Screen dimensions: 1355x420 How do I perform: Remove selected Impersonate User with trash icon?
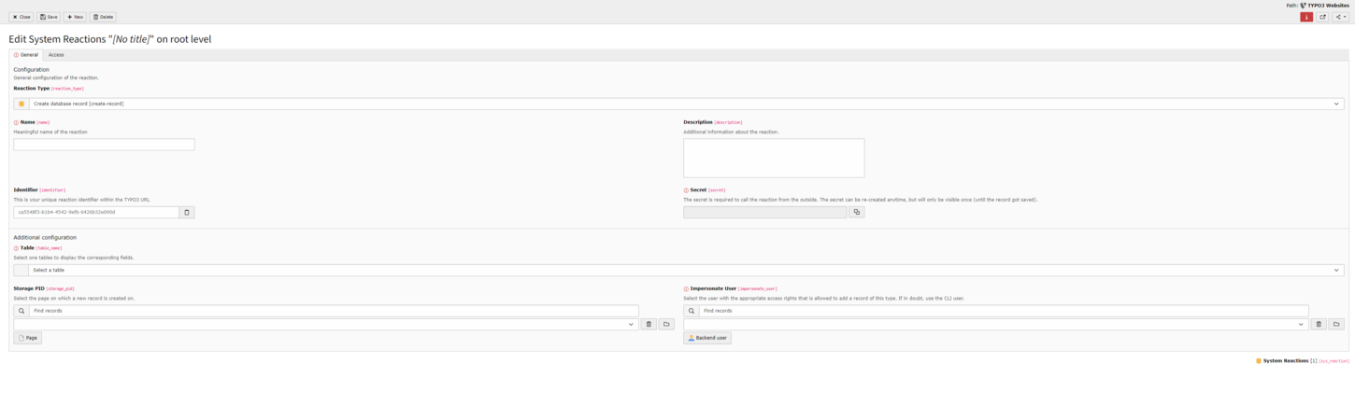pyautogui.click(x=1319, y=324)
